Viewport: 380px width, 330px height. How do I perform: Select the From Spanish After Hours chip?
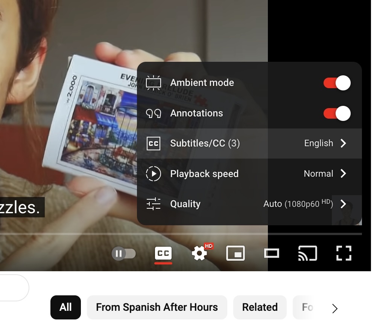pyautogui.click(x=157, y=307)
